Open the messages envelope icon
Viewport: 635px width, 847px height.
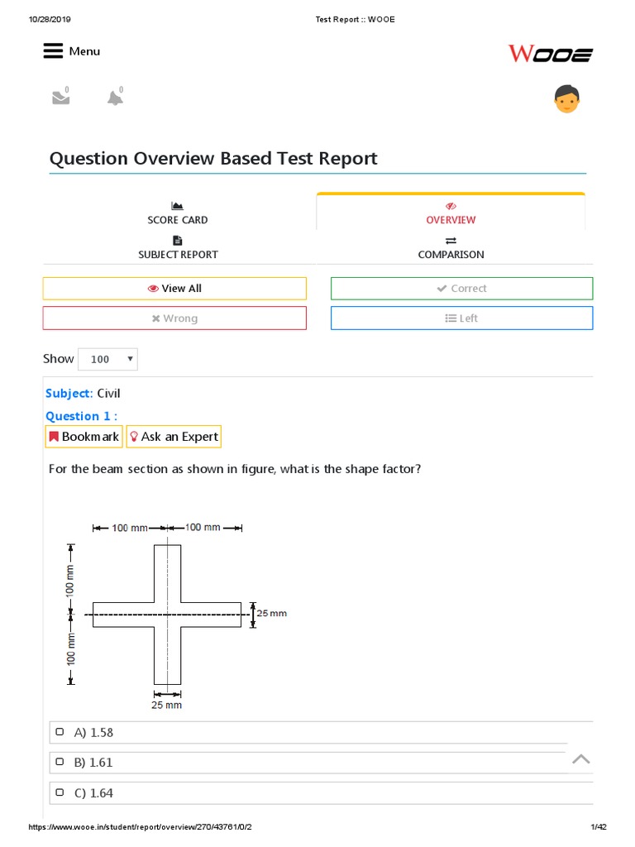tap(60, 98)
